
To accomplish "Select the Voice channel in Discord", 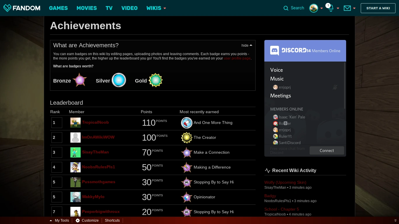I will [x=277, y=70].
